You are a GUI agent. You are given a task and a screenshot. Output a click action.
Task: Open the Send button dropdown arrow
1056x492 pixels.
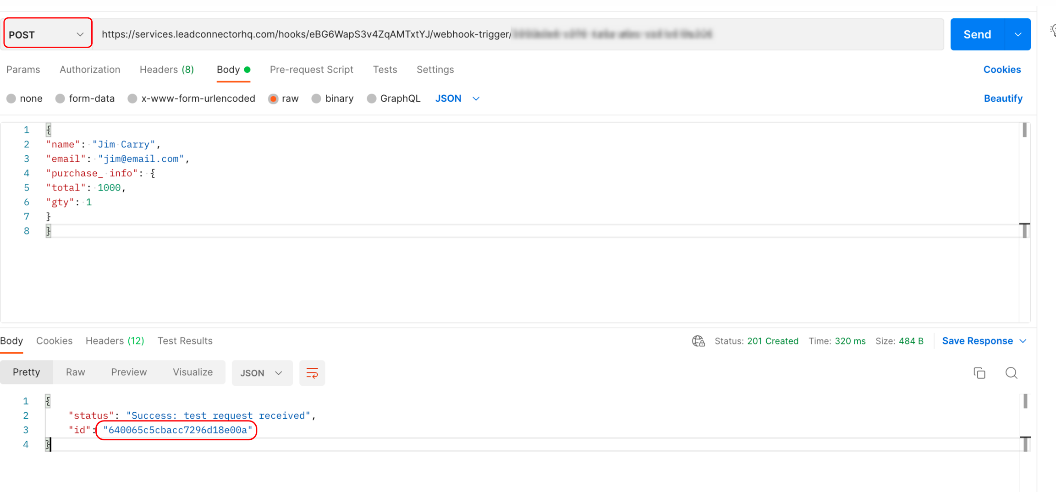click(x=1017, y=34)
